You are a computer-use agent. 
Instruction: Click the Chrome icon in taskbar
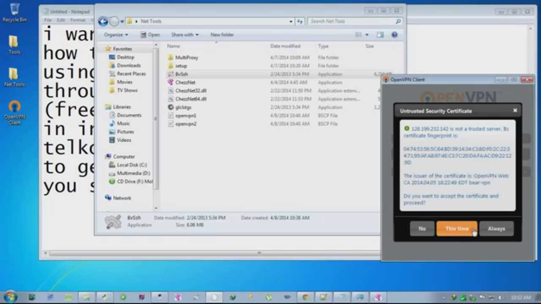[305, 297]
